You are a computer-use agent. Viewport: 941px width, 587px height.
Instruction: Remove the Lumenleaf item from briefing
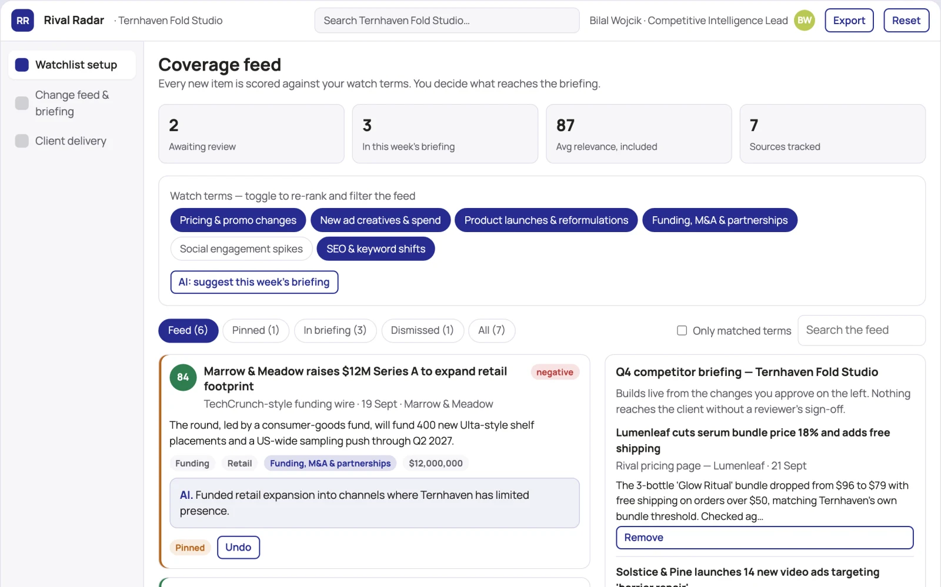click(x=765, y=538)
